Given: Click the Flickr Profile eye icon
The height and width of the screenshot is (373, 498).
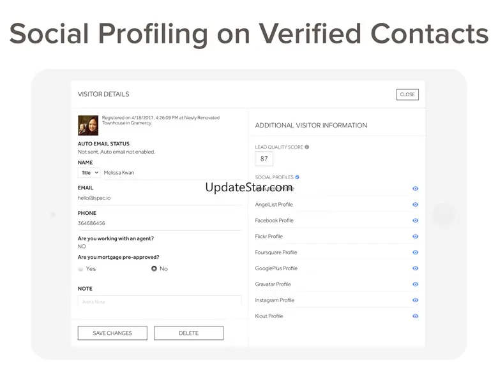Looking at the screenshot, I should (415, 237).
